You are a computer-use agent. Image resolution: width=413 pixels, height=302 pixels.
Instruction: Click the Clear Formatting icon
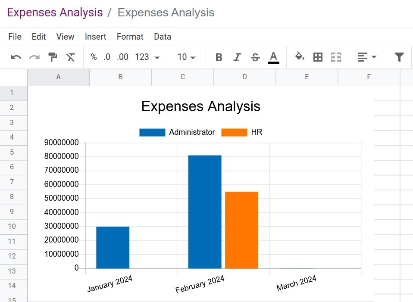[71, 57]
